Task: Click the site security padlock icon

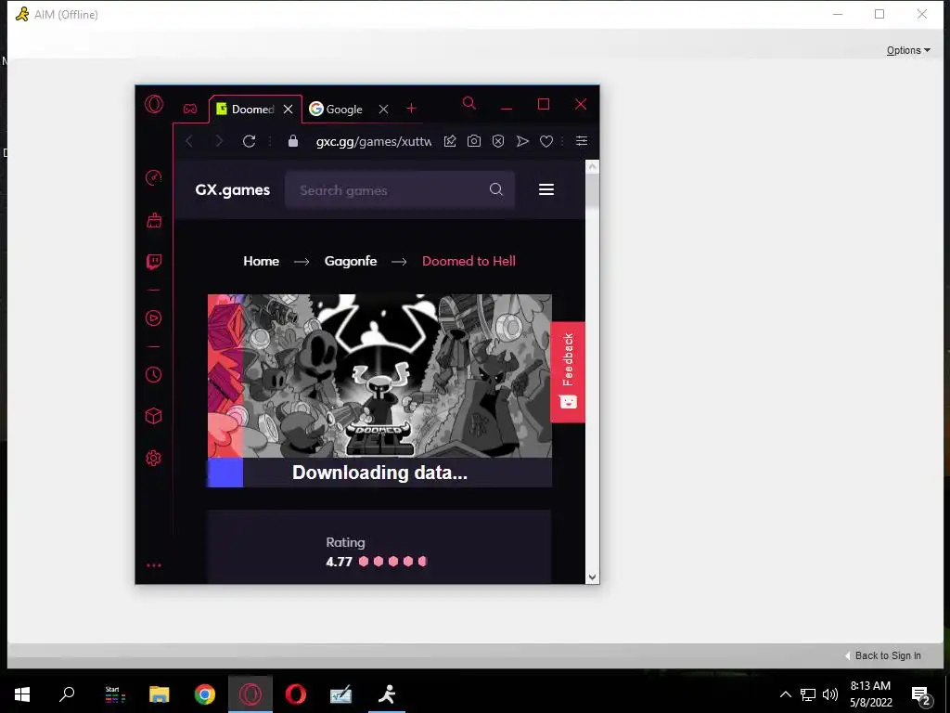Action: coord(293,141)
